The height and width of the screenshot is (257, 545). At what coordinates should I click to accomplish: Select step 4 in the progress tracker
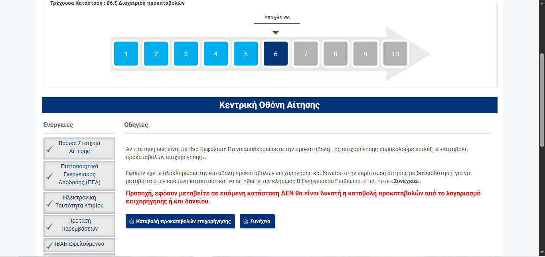point(216,54)
